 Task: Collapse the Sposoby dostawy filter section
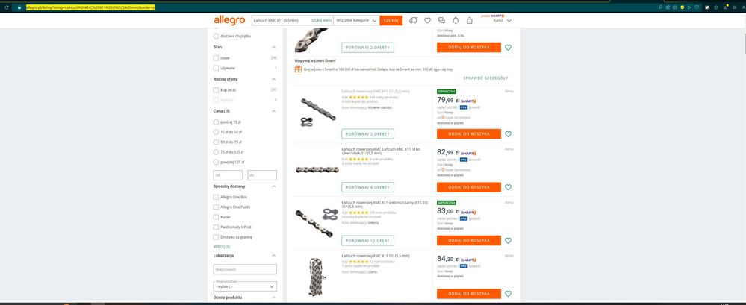point(273,186)
